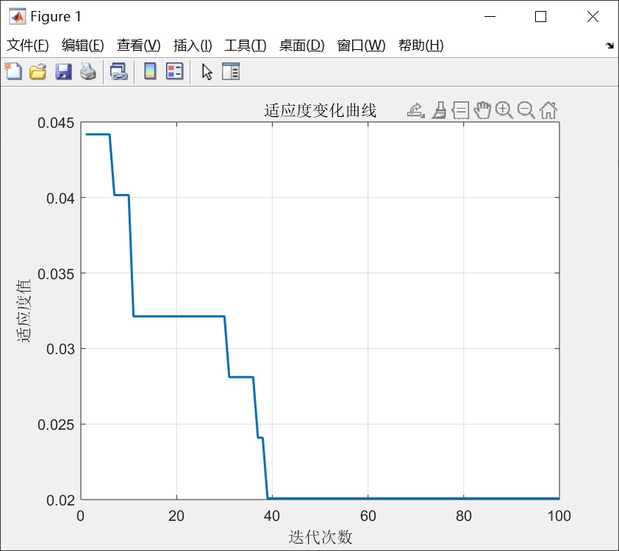Click the y-axis tick label 0.025
The height and width of the screenshot is (551, 619).
click(x=56, y=425)
